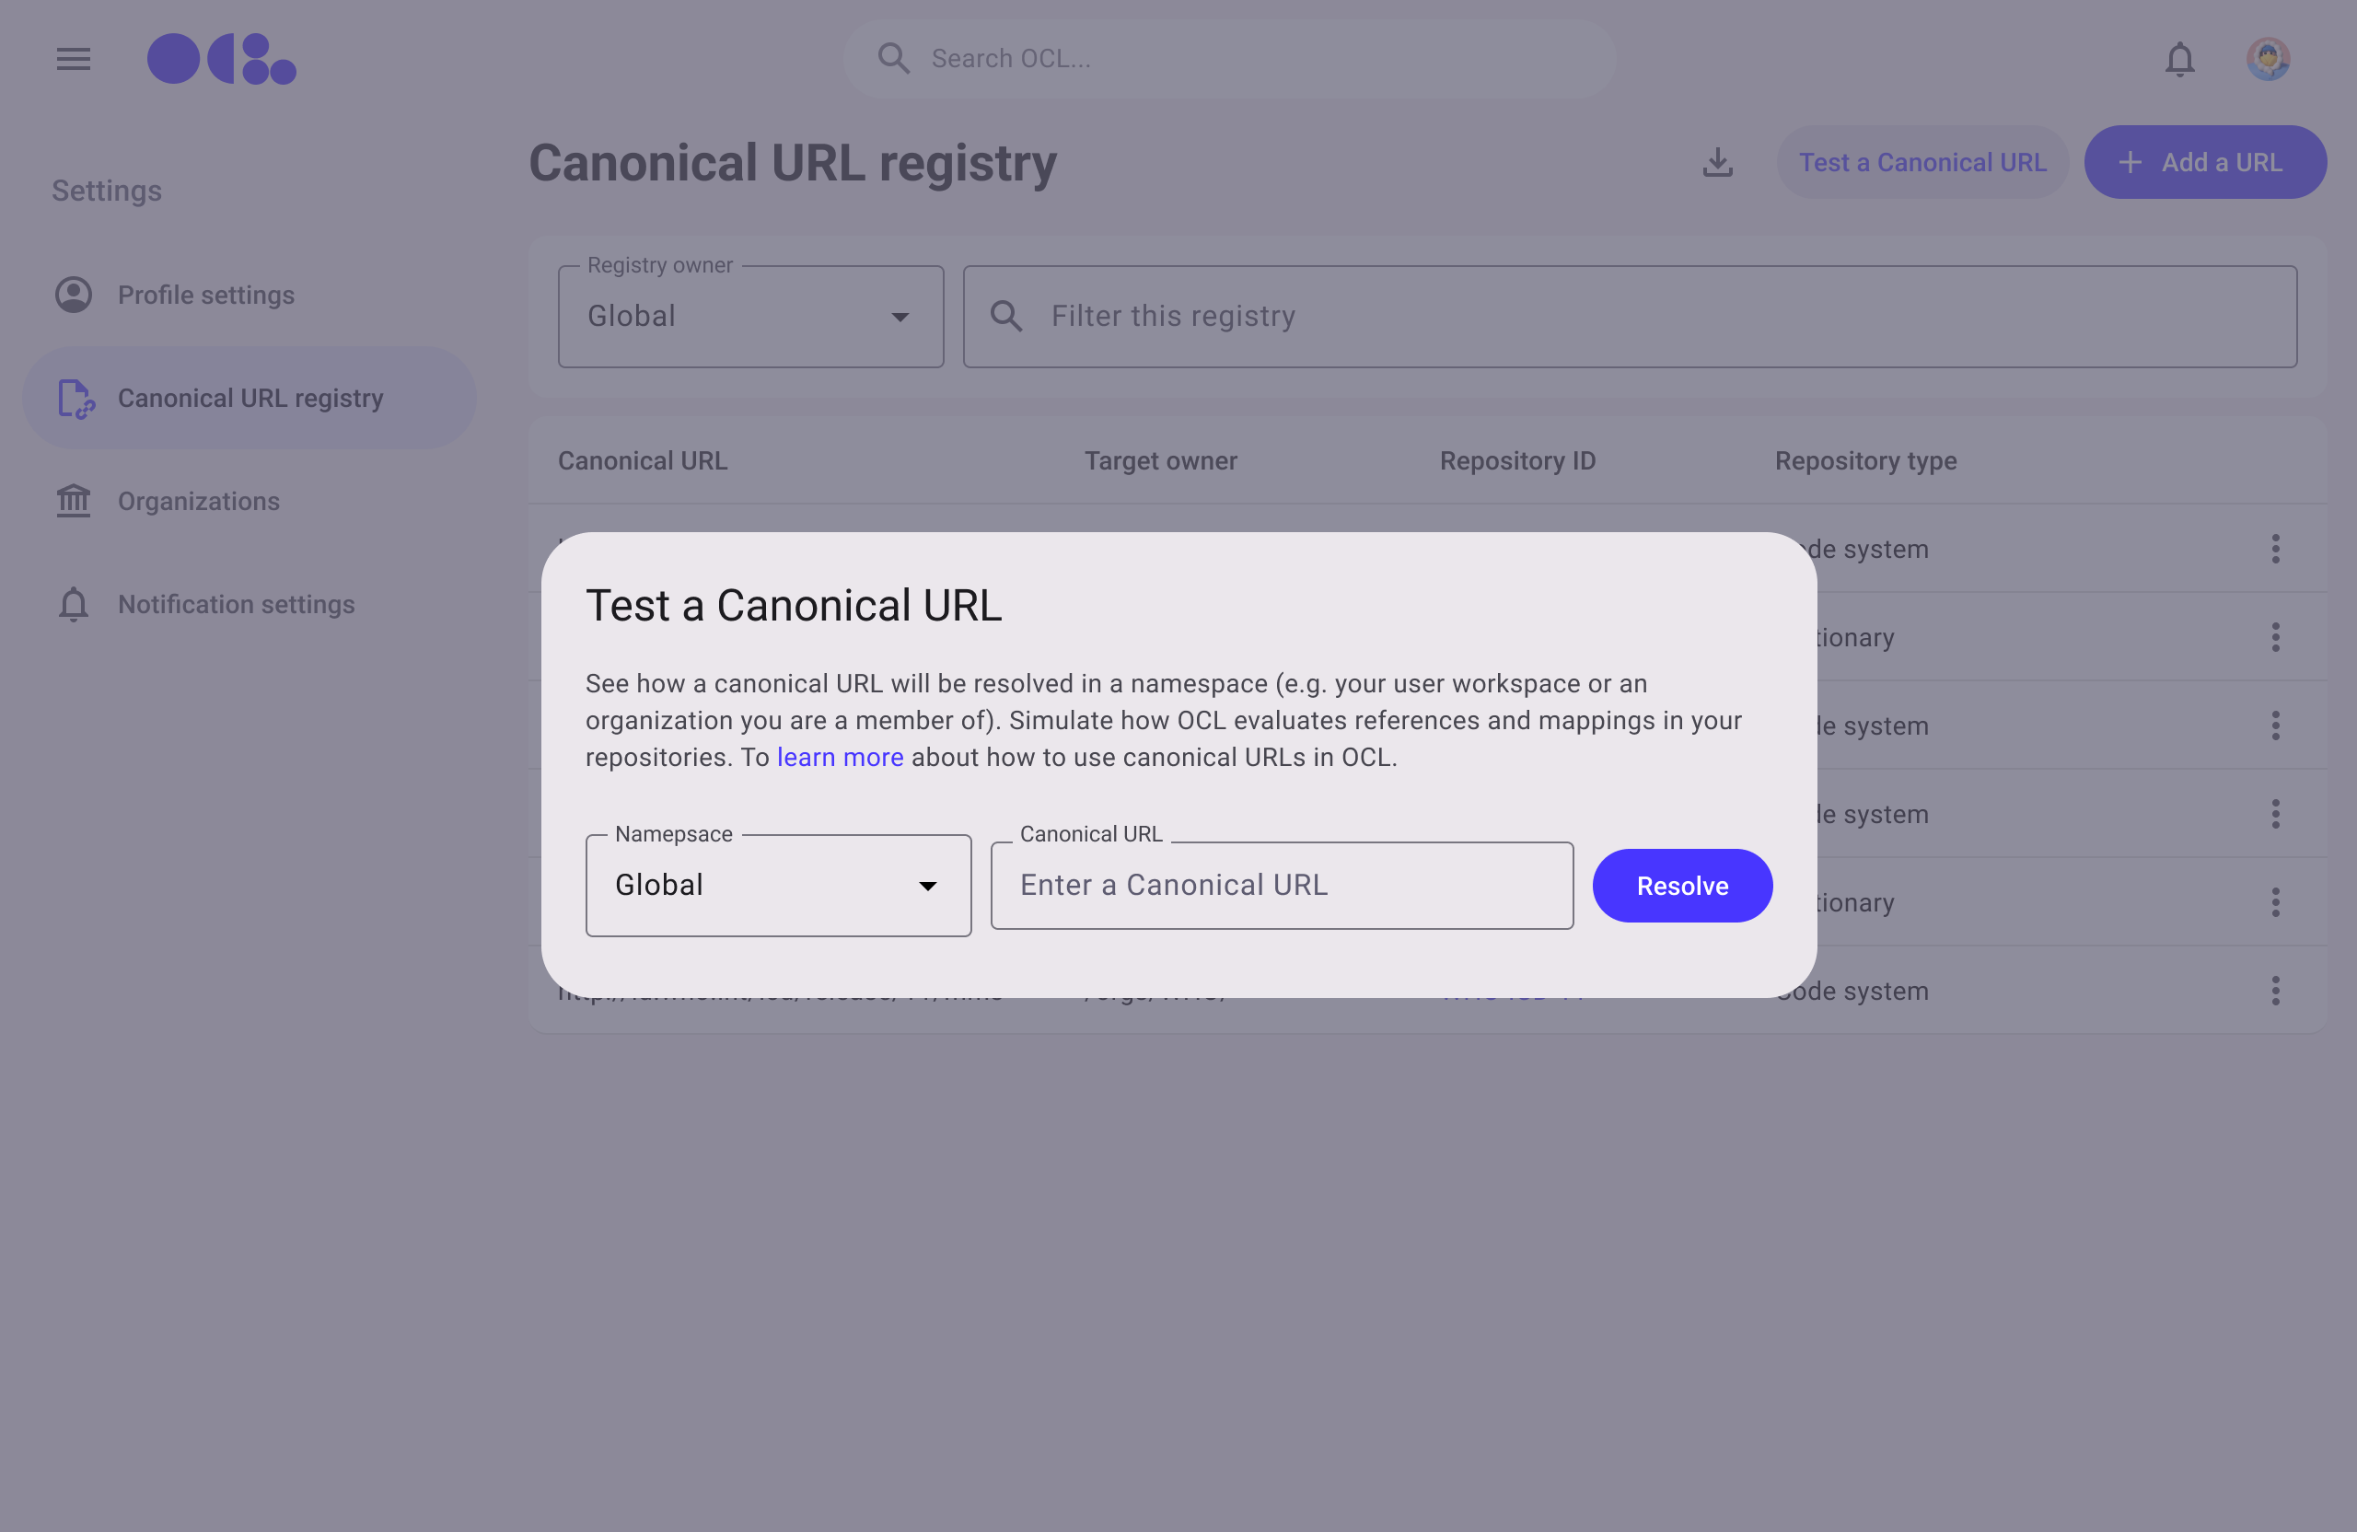
Task: Open the hamburger navigation menu
Action: coord(74,60)
